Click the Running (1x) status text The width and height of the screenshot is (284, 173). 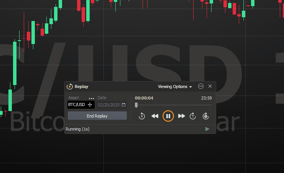click(77, 129)
